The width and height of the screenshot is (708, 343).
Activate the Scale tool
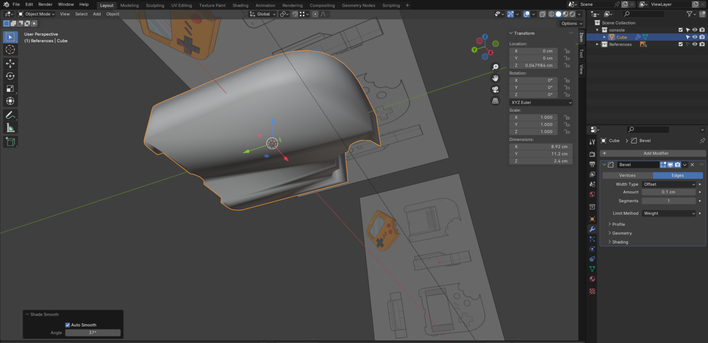(x=10, y=89)
